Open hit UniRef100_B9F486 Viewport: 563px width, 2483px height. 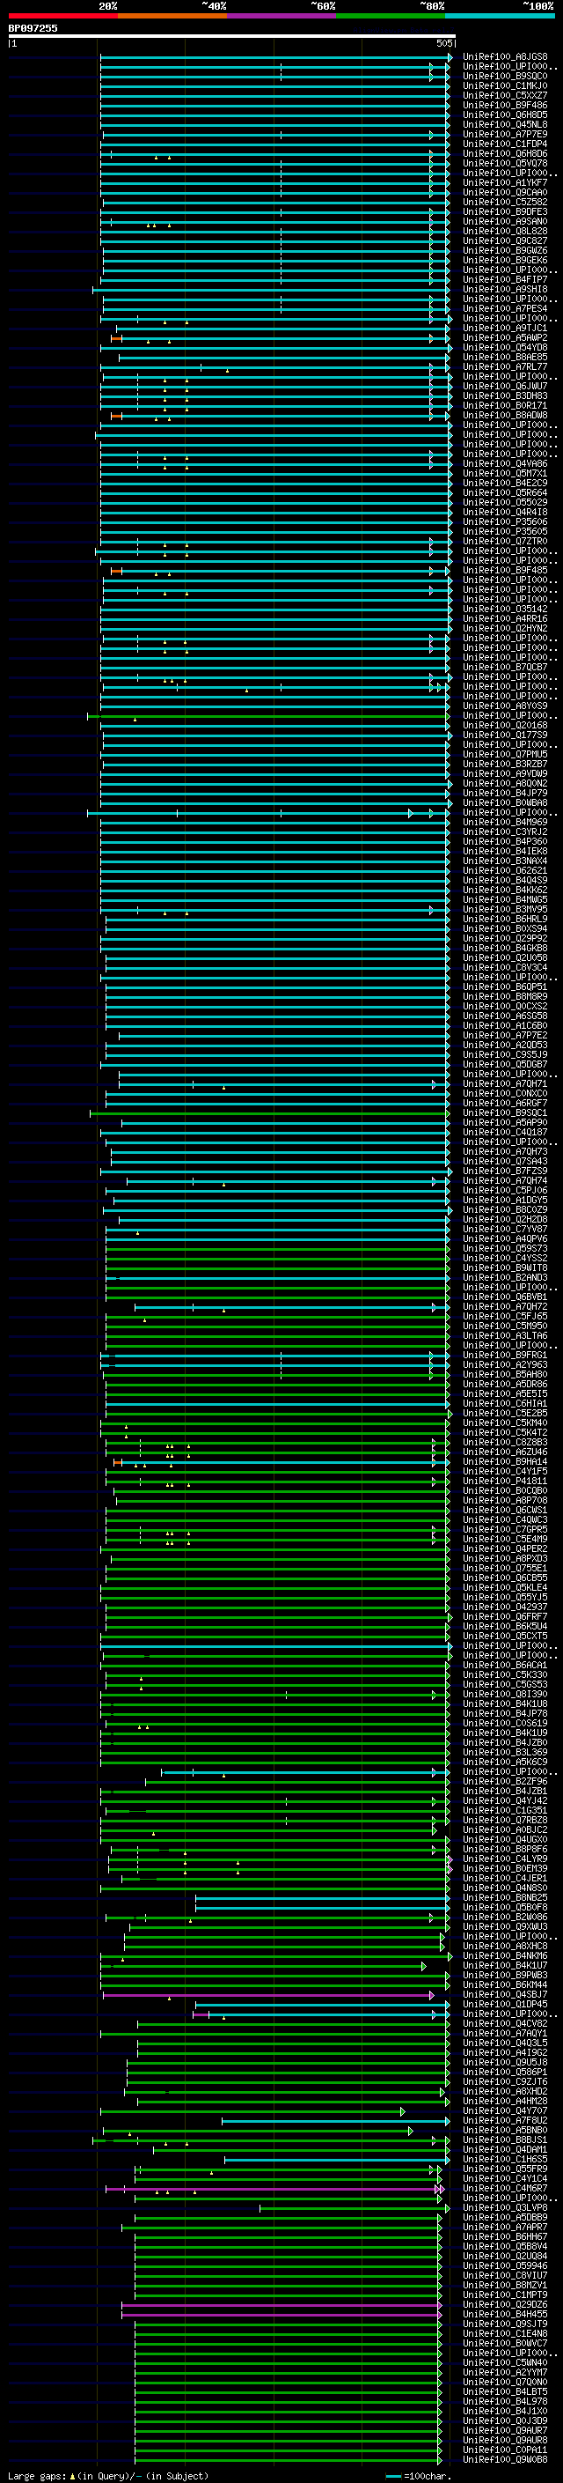tap(505, 105)
